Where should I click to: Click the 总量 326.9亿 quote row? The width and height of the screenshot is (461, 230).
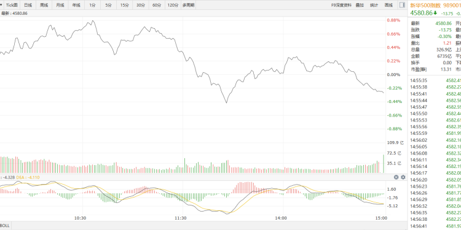(x=431, y=50)
